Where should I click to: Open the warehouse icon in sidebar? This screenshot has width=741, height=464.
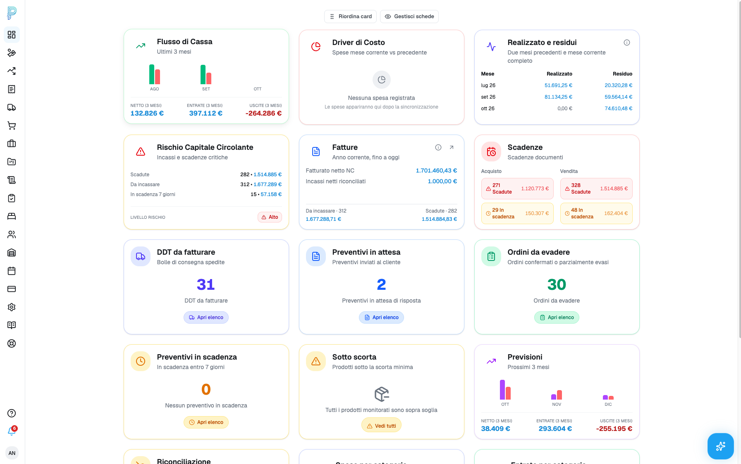coord(12,253)
